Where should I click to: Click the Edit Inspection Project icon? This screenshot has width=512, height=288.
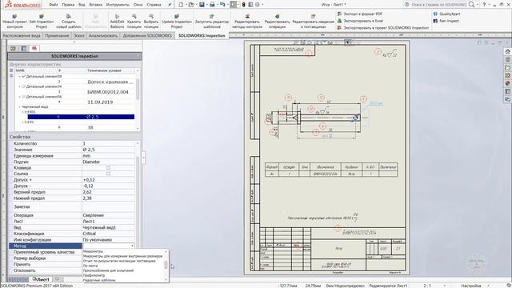pyautogui.click(x=42, y=16)
